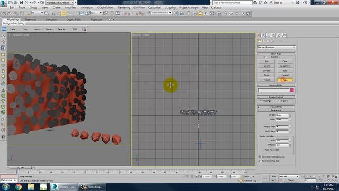Click the Merge button in ribbon
Image resolution: width=339 pixels, height=191 pixels.
click(49, 29)
